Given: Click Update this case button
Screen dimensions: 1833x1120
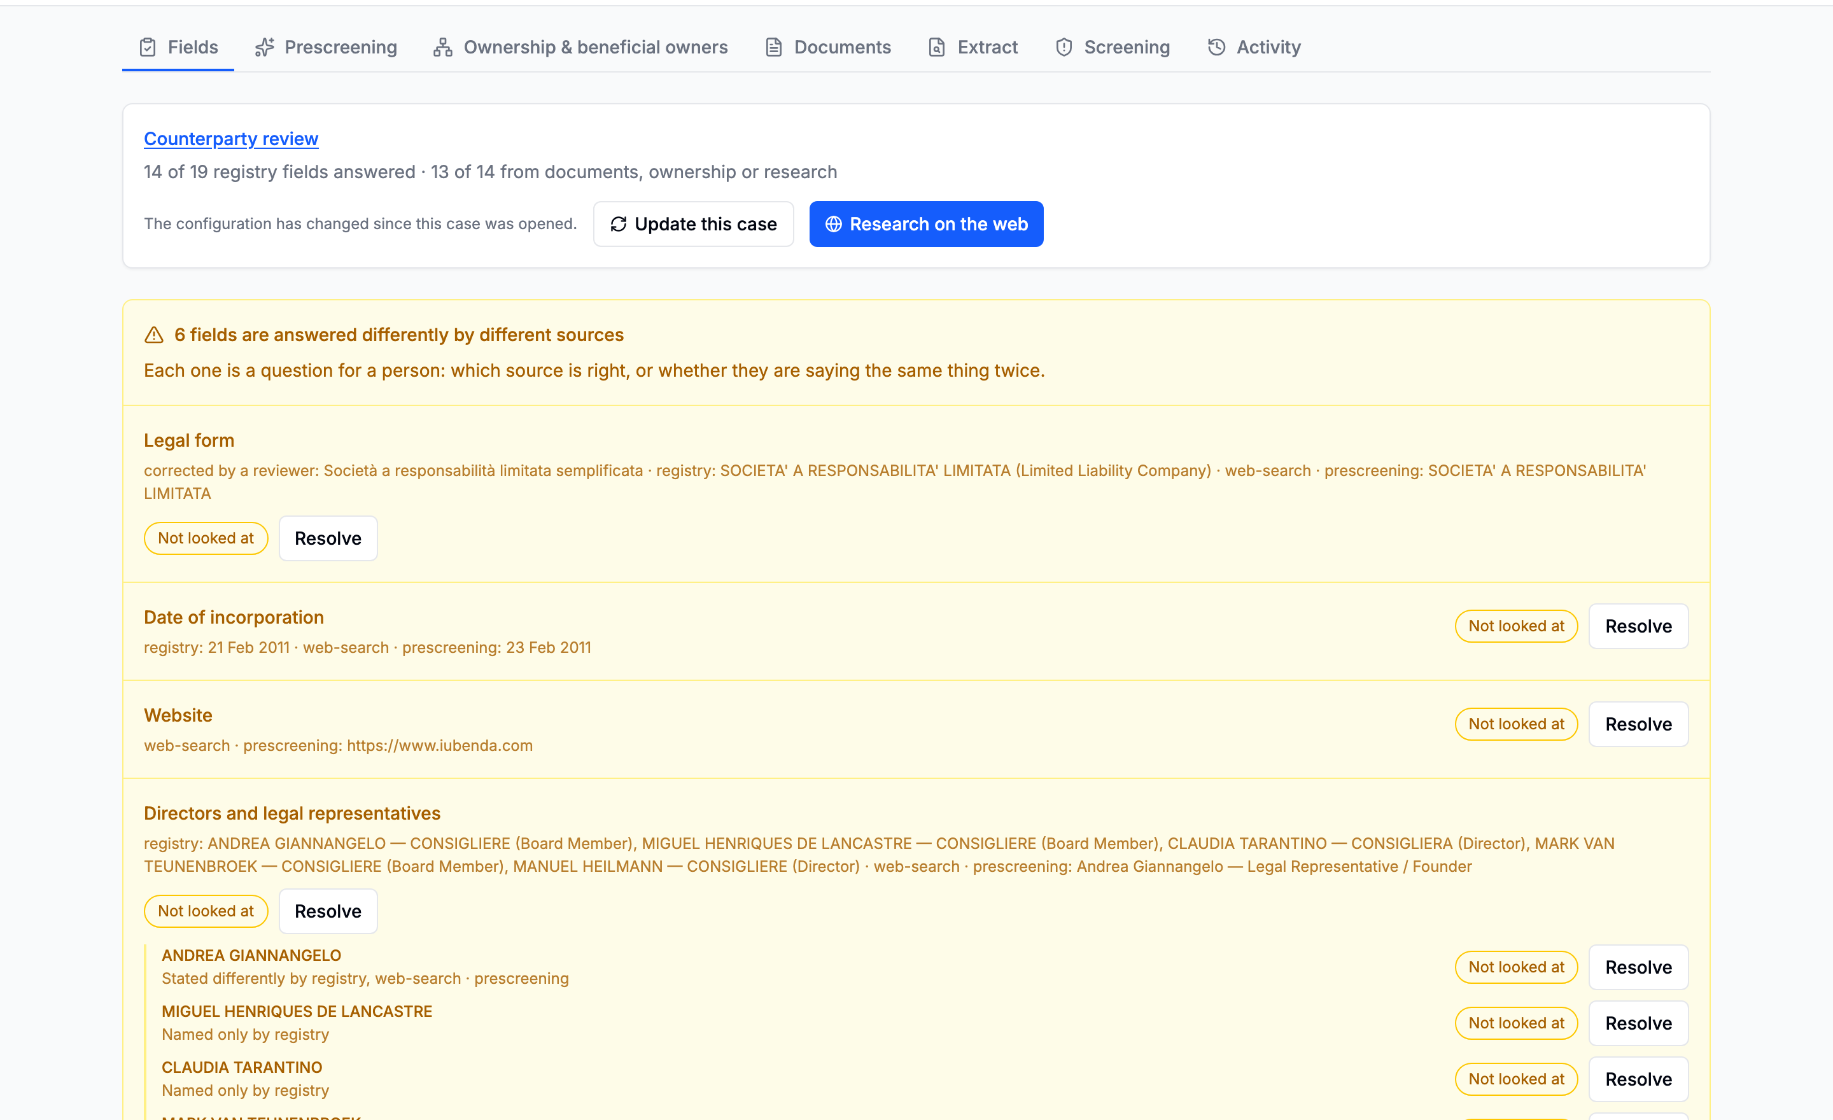Looking at the screenshot, I should coord(693,224).
